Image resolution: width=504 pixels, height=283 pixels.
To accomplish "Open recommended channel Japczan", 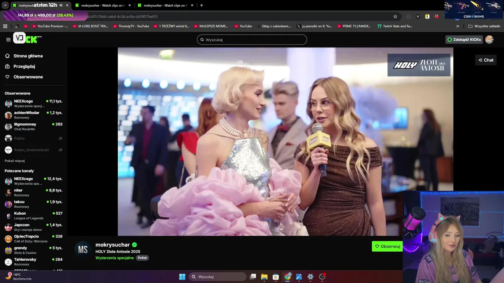I will tap(33, 227).
